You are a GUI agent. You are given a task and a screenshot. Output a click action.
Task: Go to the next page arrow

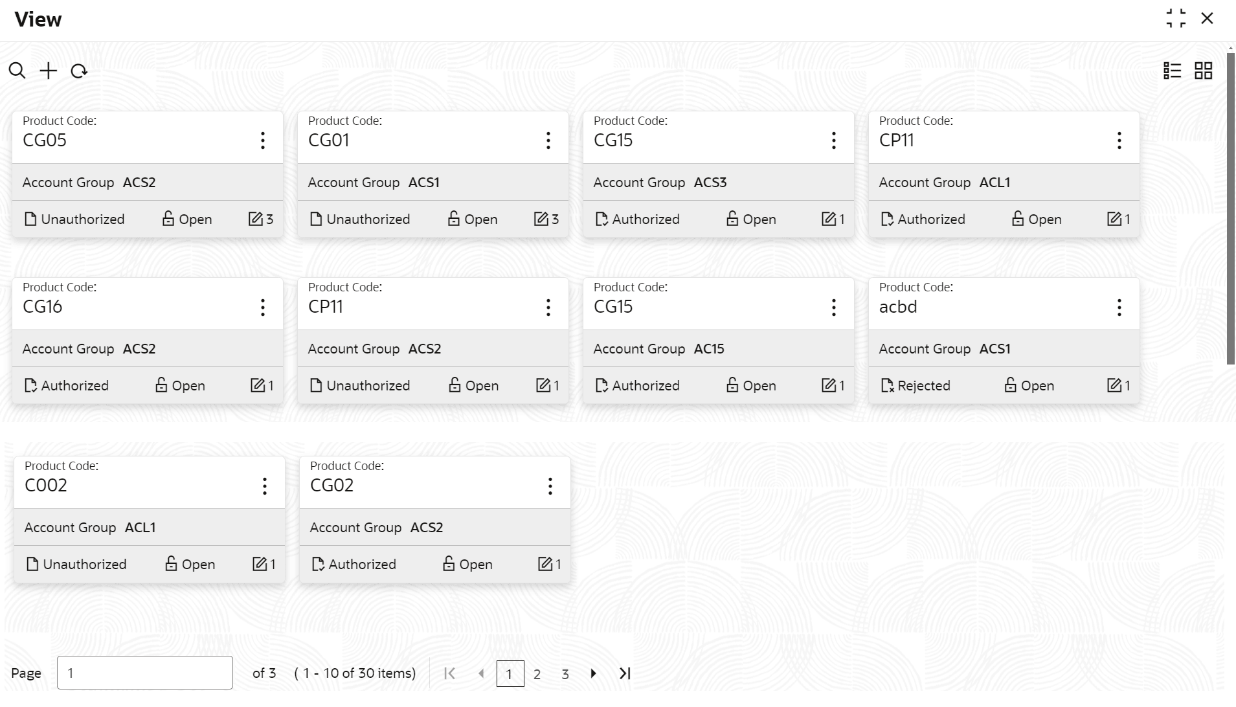[594, 673]
